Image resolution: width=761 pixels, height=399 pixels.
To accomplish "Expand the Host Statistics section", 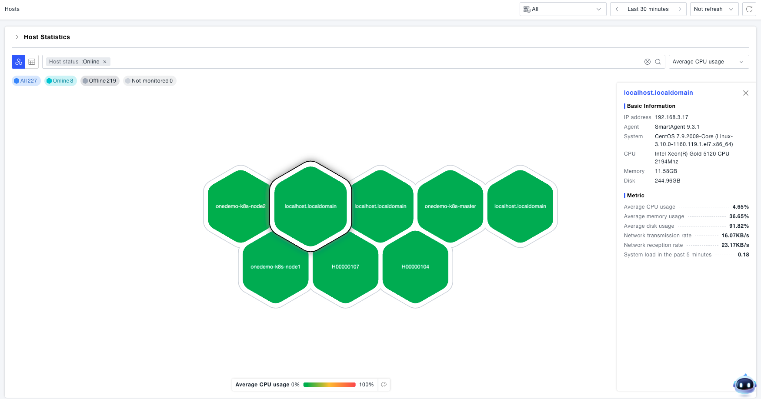I will [17, 37].
